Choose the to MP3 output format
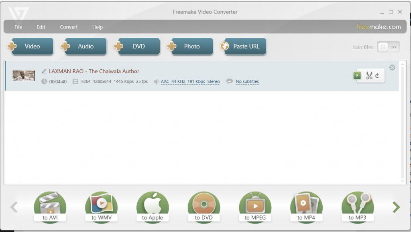The height and width of the screenshot is (232, 411). click(358, 207)
